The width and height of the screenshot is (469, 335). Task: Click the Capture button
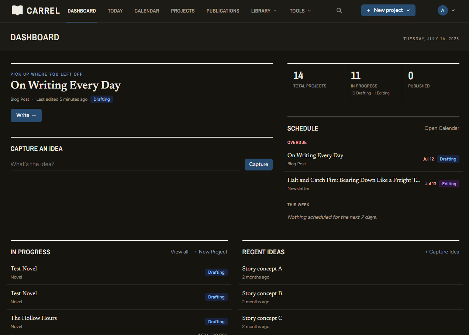[259, 164]
